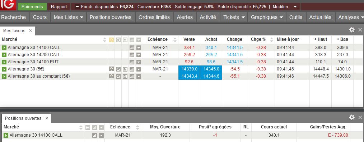Click lightbulb column header icon in Mes favoris

click(x=111, y=40)
